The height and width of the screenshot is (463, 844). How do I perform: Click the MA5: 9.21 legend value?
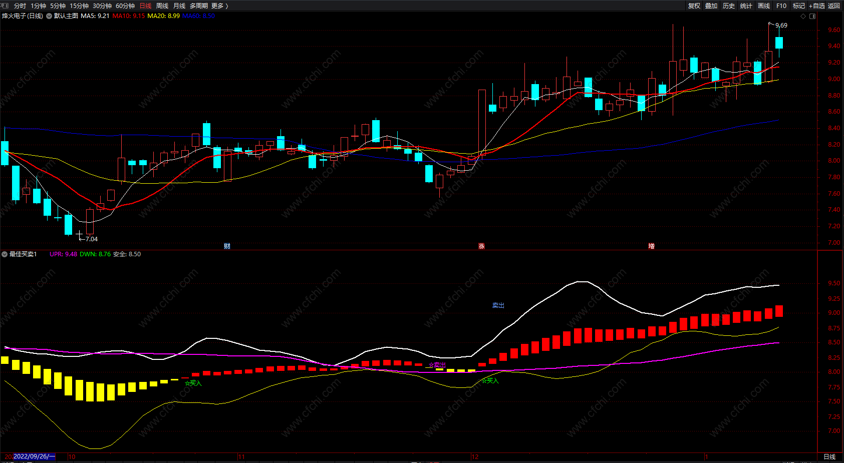pyautogui.click(x=95, y=16)
